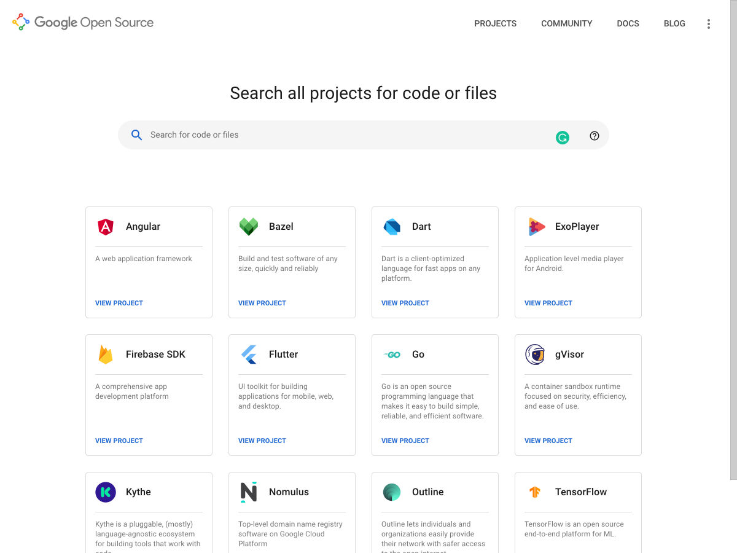
Task: Click the Google Open Source title text
Action: click(94, 23)
